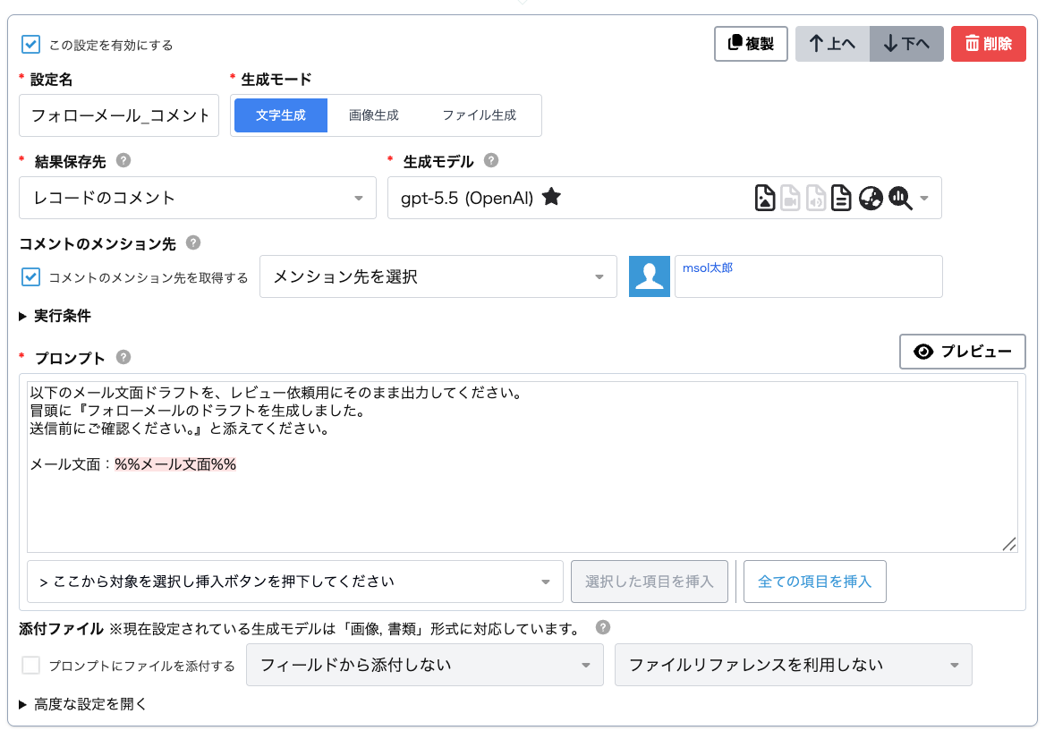Switch to ファイル生成 mode tab
This screenshot has height=739, width=1054.
(x=480, y=115)
